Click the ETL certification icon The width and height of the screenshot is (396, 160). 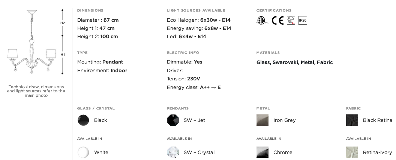[x=262, y=21]
